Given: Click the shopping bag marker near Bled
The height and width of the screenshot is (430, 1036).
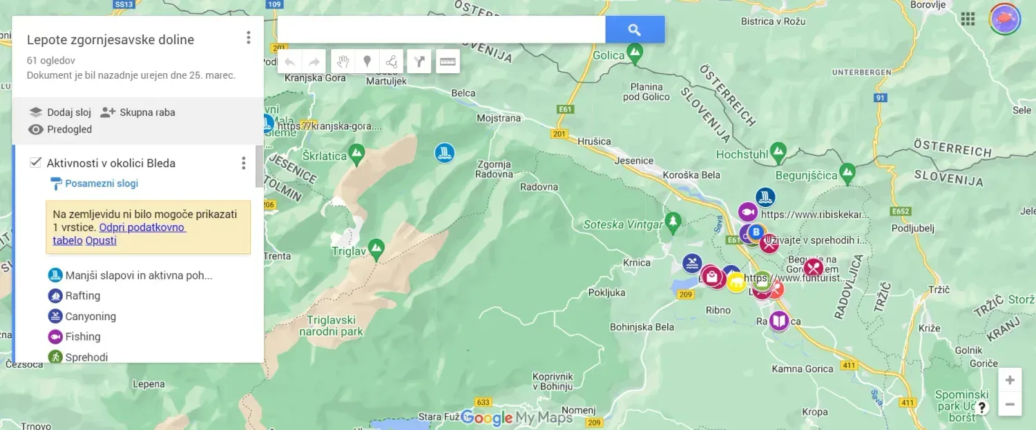Looking at the screenshot, I should click(x=711, y=276).
